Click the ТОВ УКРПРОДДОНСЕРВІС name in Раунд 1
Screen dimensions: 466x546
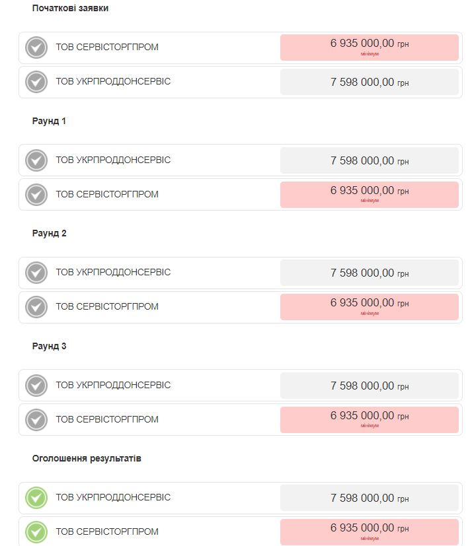coord(113,160)
